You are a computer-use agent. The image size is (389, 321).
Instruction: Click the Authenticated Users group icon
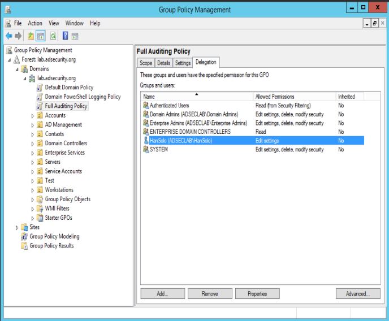click(x=146, y=105)
